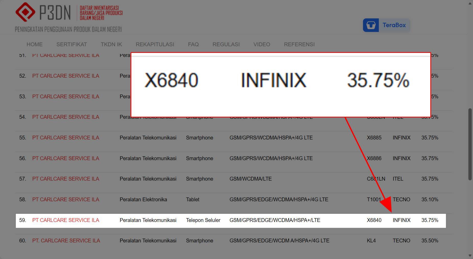
Task: Open PT. CARLCARE SERVICE ILA link in row 60
Action: click(x=66, y=241)
